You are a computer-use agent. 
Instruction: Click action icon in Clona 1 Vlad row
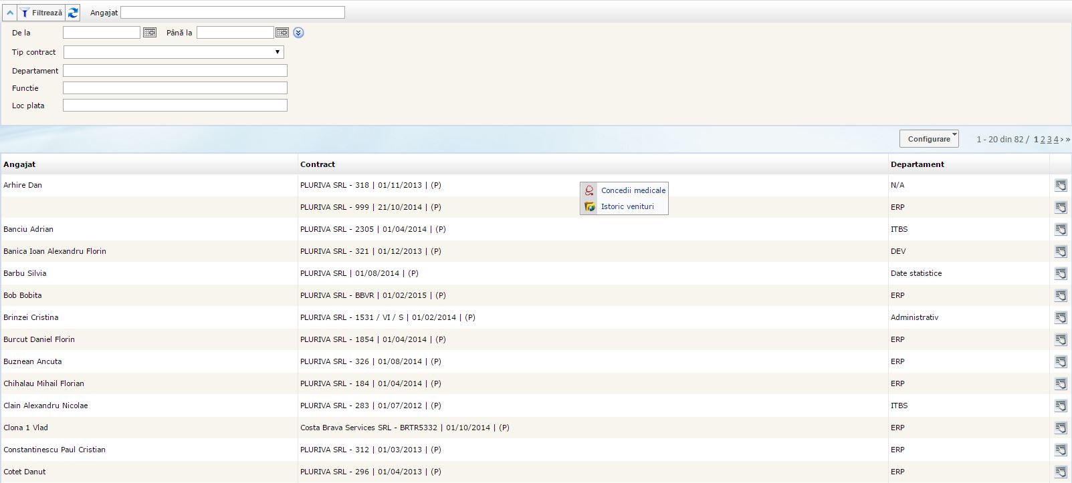tap(1061, 428)
